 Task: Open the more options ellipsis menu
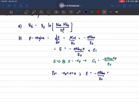click(x=136, y=6)
